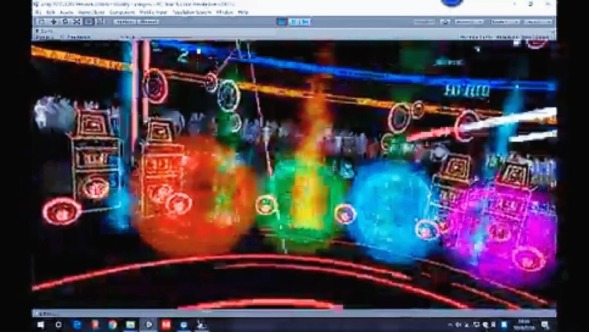Screen dimensions: 589x332
Task: Open the red app icon in taskbar
Action: [x=166, y=324]
